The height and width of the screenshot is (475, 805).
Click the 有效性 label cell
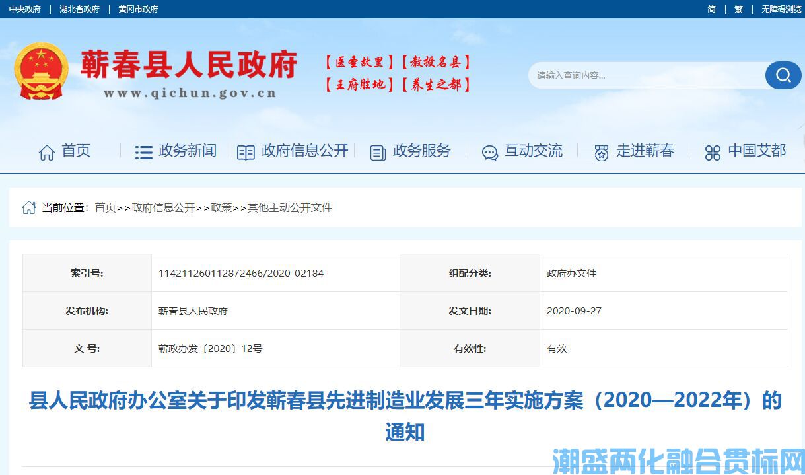coord(470,348)
